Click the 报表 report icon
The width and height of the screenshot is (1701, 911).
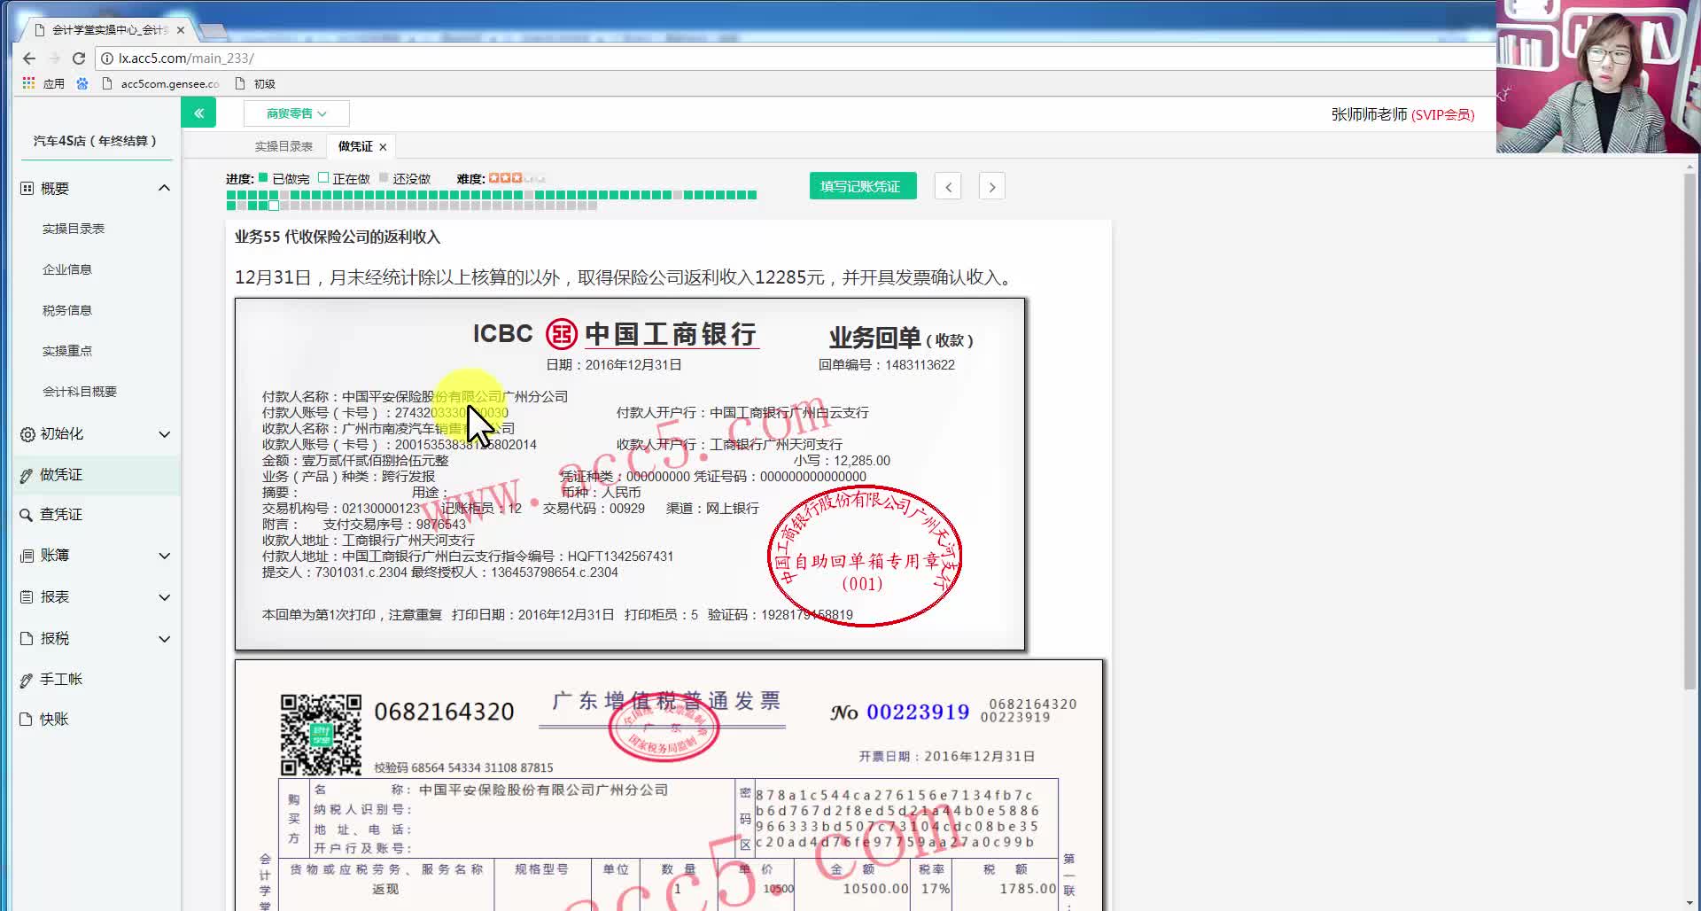click(27, 597)
